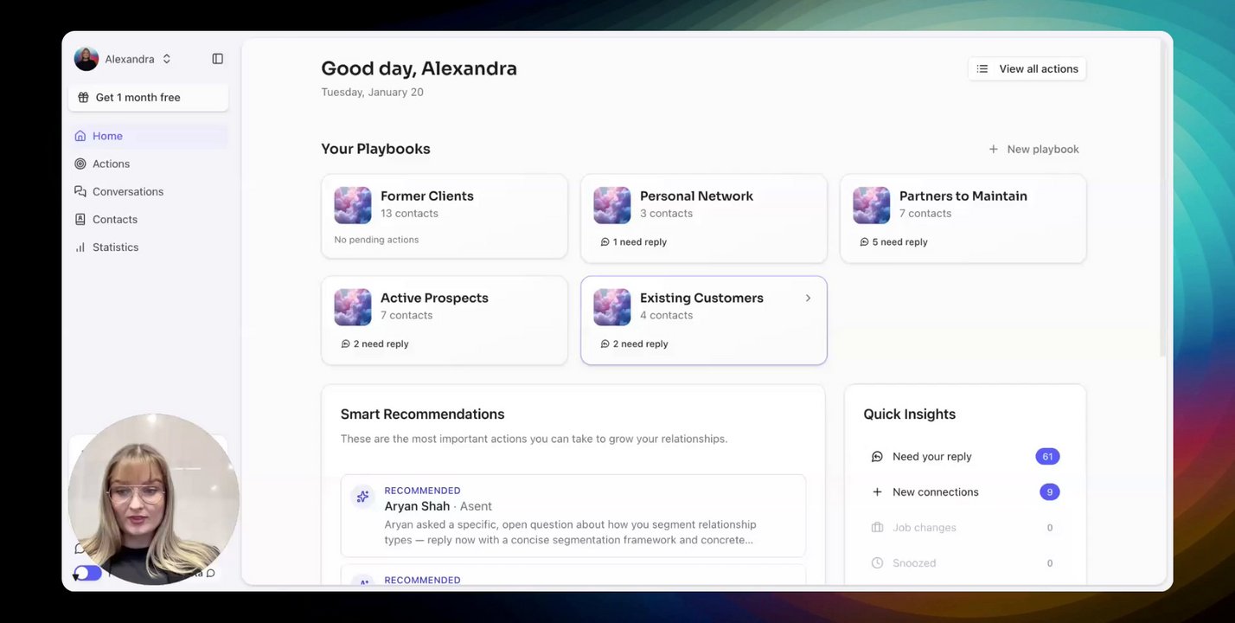
Task: Click the 'Smart Recommendations' heading
Action: [422, 414]
